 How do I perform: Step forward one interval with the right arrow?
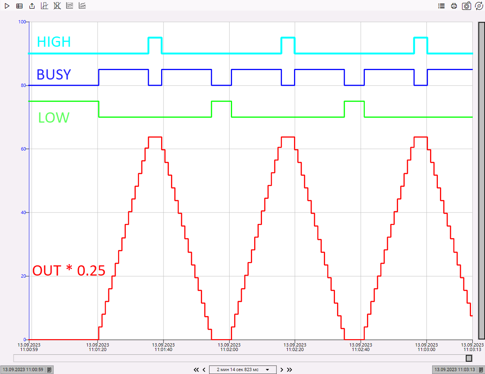(282, 369)
